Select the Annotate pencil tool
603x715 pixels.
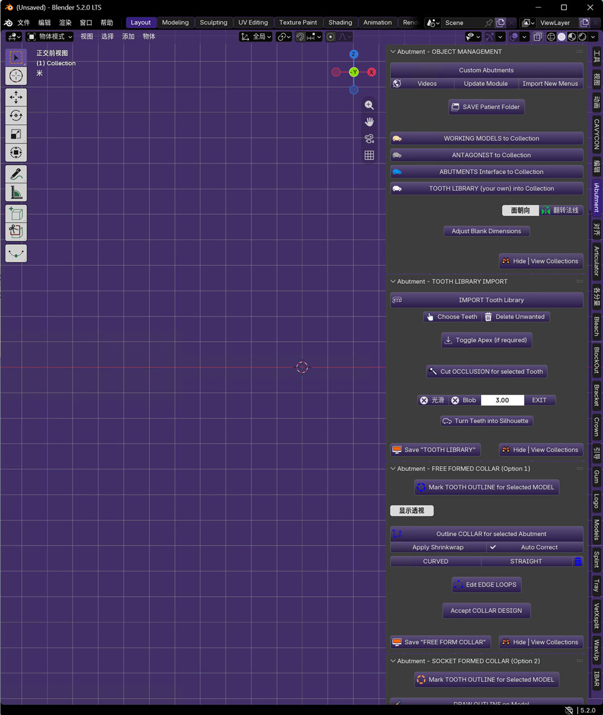16,174
